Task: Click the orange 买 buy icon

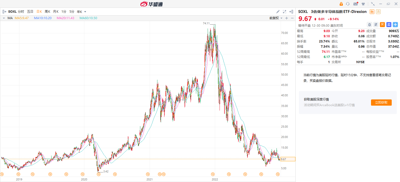Action: coord(382,25)
